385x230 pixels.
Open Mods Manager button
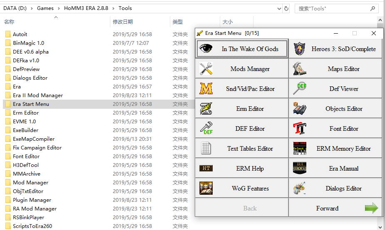tap(242, 69)
